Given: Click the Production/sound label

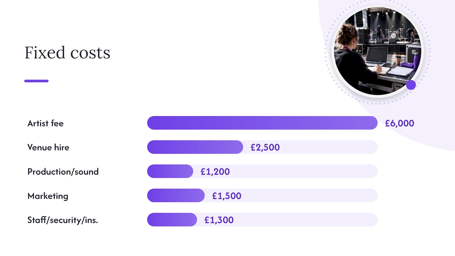Looking at the screenshot, I should point(63,172).
